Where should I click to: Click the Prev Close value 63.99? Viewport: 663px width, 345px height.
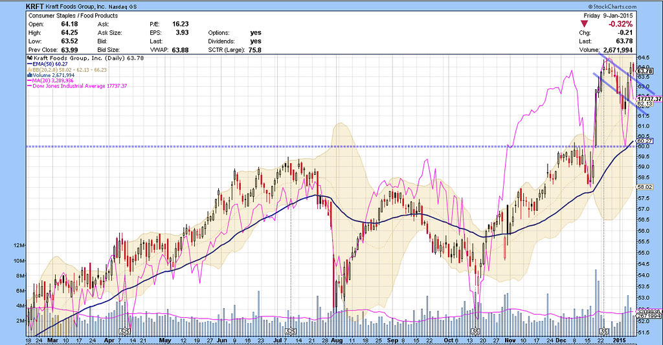[x=69, y=50]
